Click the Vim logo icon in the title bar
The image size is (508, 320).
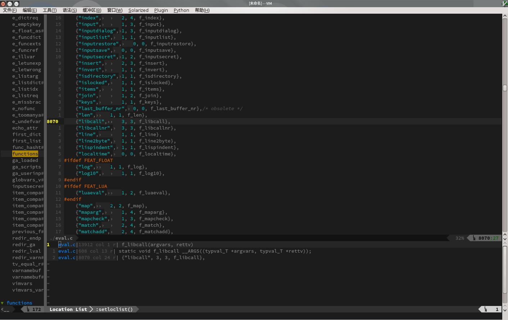[505, 4]
